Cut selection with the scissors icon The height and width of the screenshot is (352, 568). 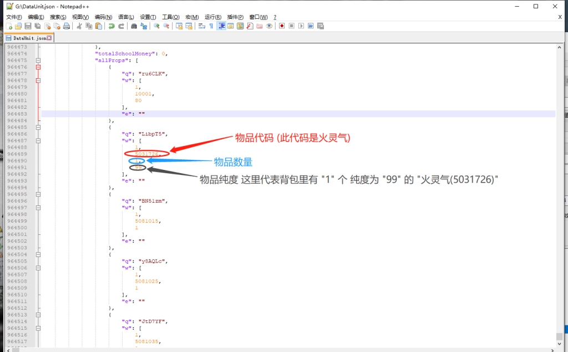79,26
